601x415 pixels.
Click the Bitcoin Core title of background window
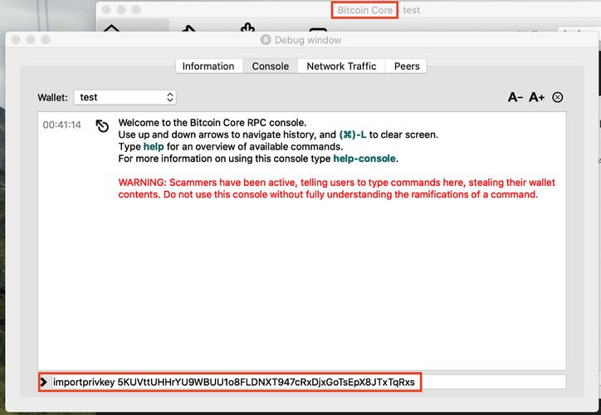coord(365,10)
